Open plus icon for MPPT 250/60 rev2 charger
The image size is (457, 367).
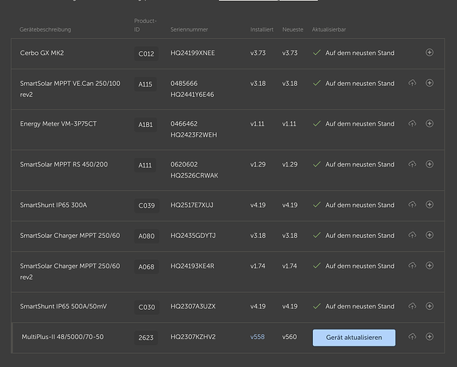(x=429, y=266)
